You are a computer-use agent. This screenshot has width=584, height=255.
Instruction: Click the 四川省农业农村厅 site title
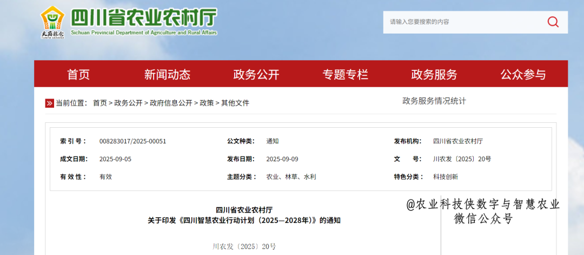coord(143,17)
